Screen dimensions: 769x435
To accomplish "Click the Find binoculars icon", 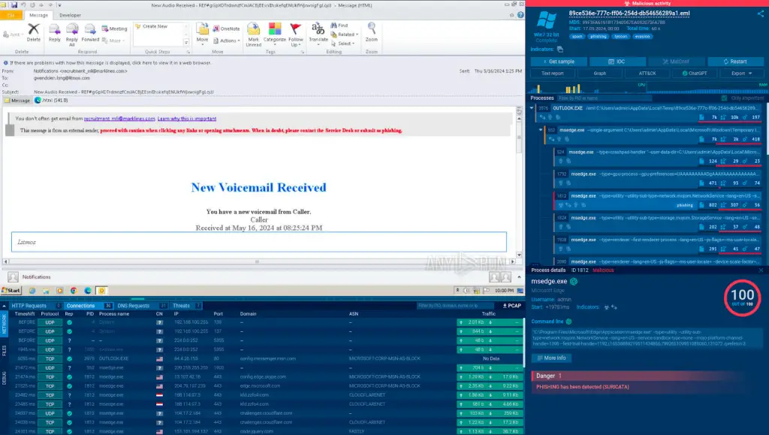I will (333, 26).
